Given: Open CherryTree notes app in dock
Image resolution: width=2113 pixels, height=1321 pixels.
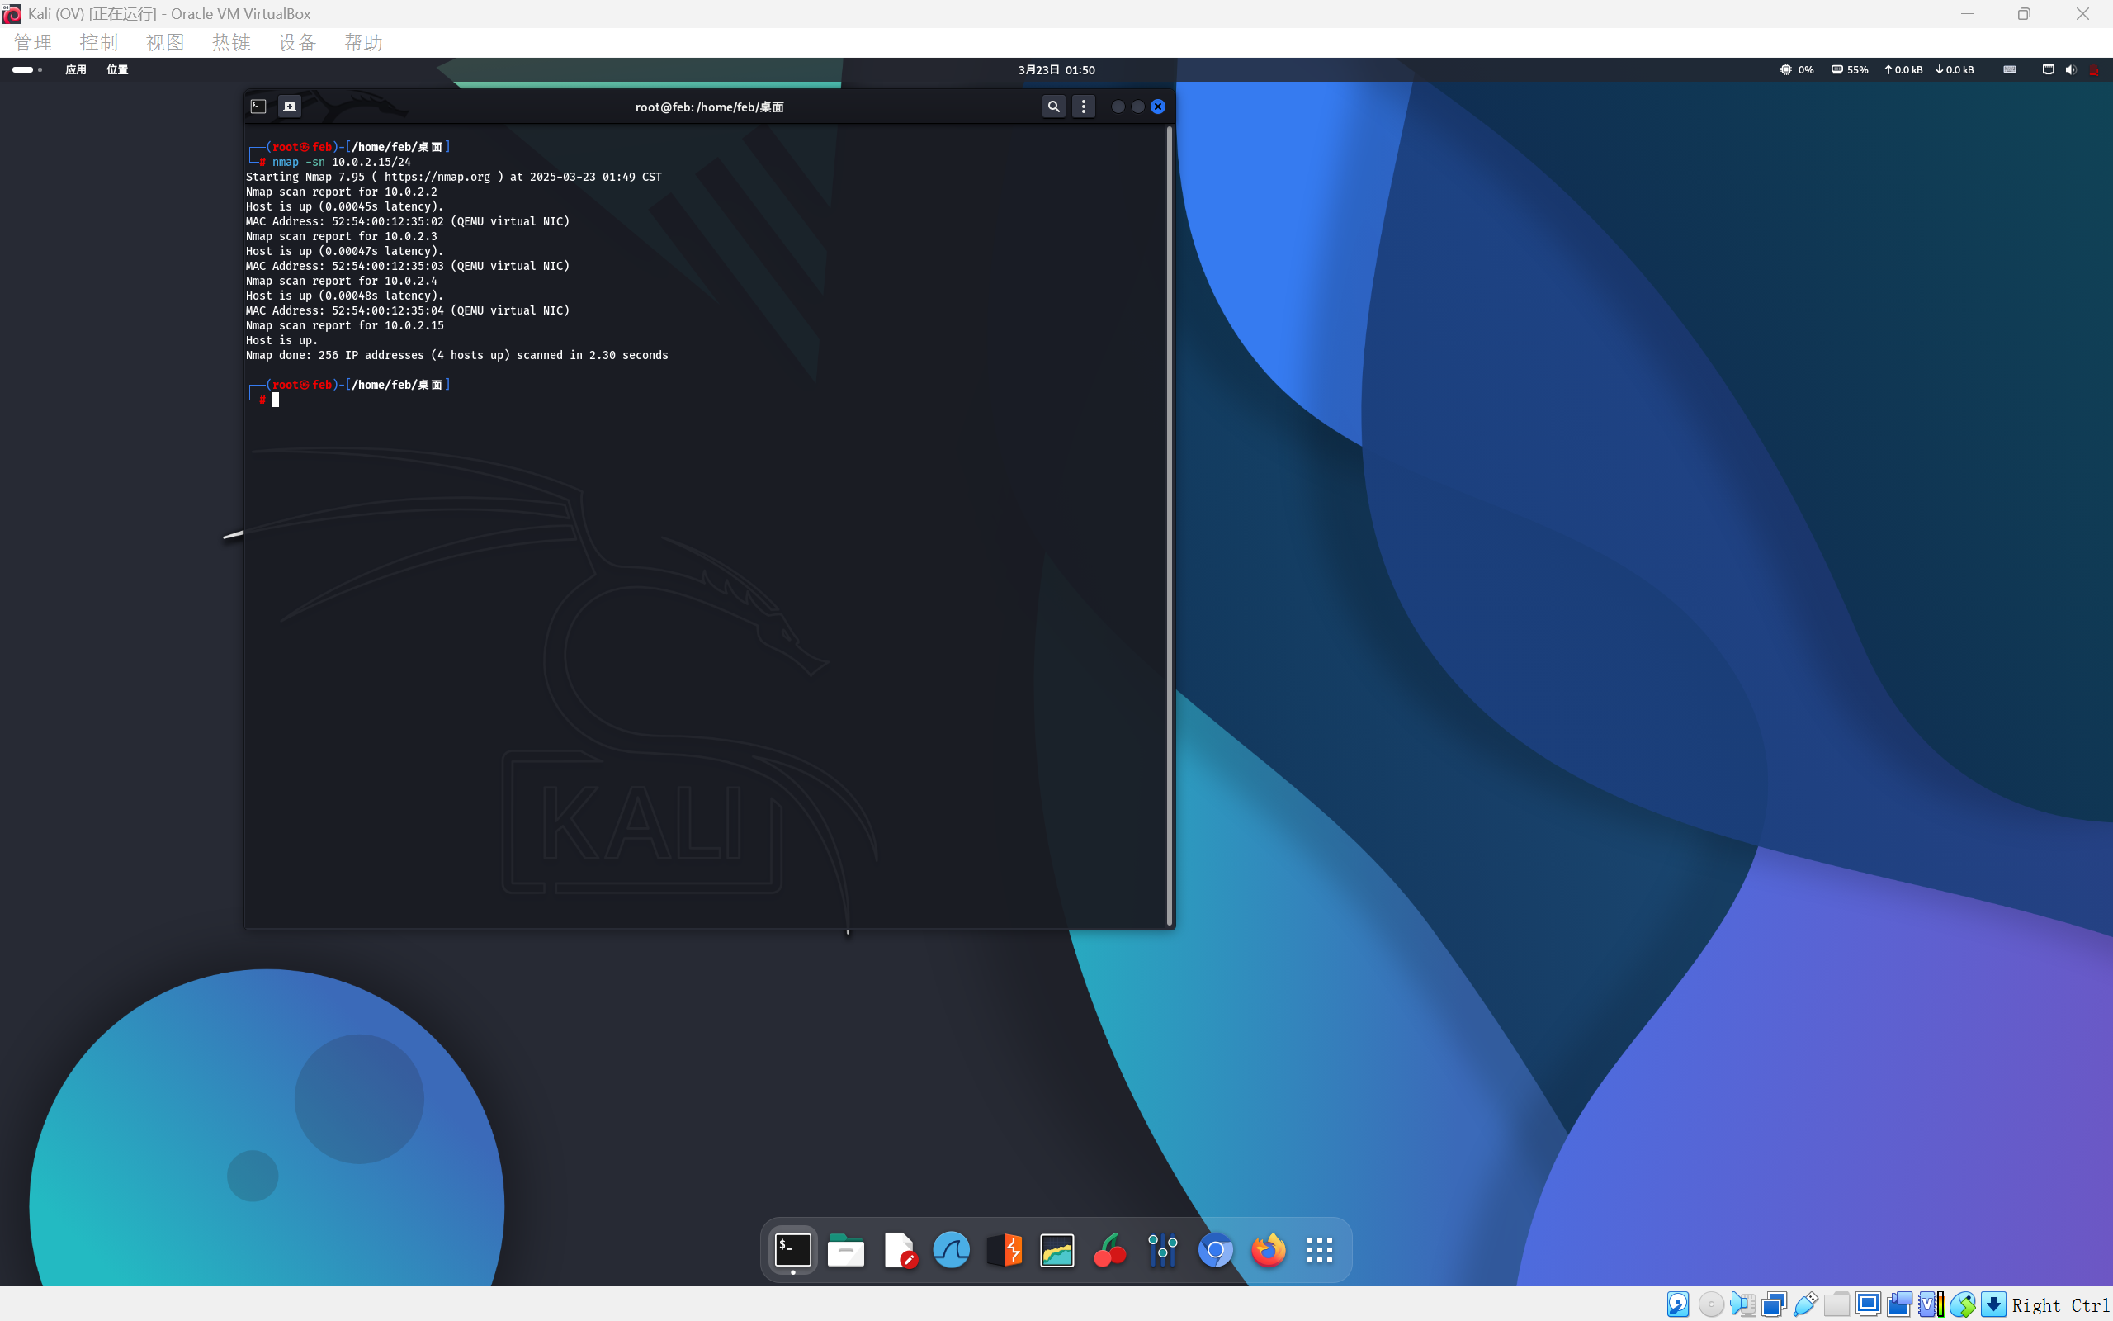Looking at the screenshot, I should tap(1110, 1250).
